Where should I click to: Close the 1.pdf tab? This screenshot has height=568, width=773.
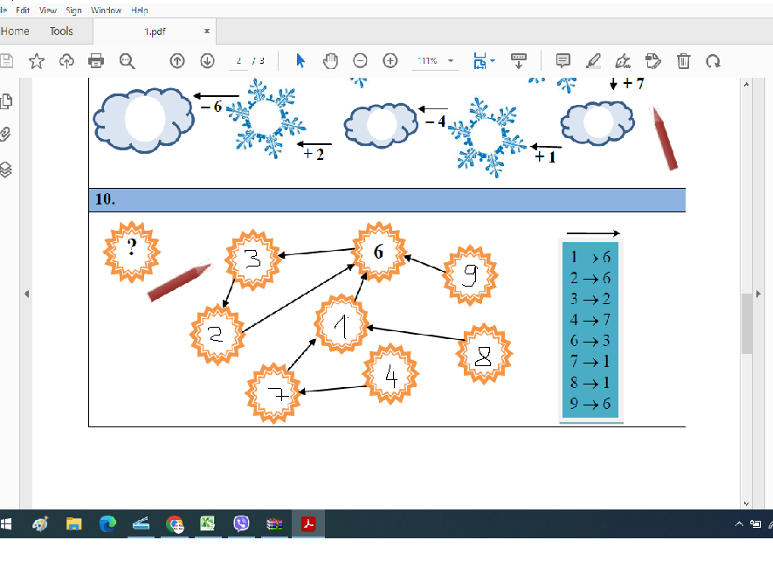(207, 31)
